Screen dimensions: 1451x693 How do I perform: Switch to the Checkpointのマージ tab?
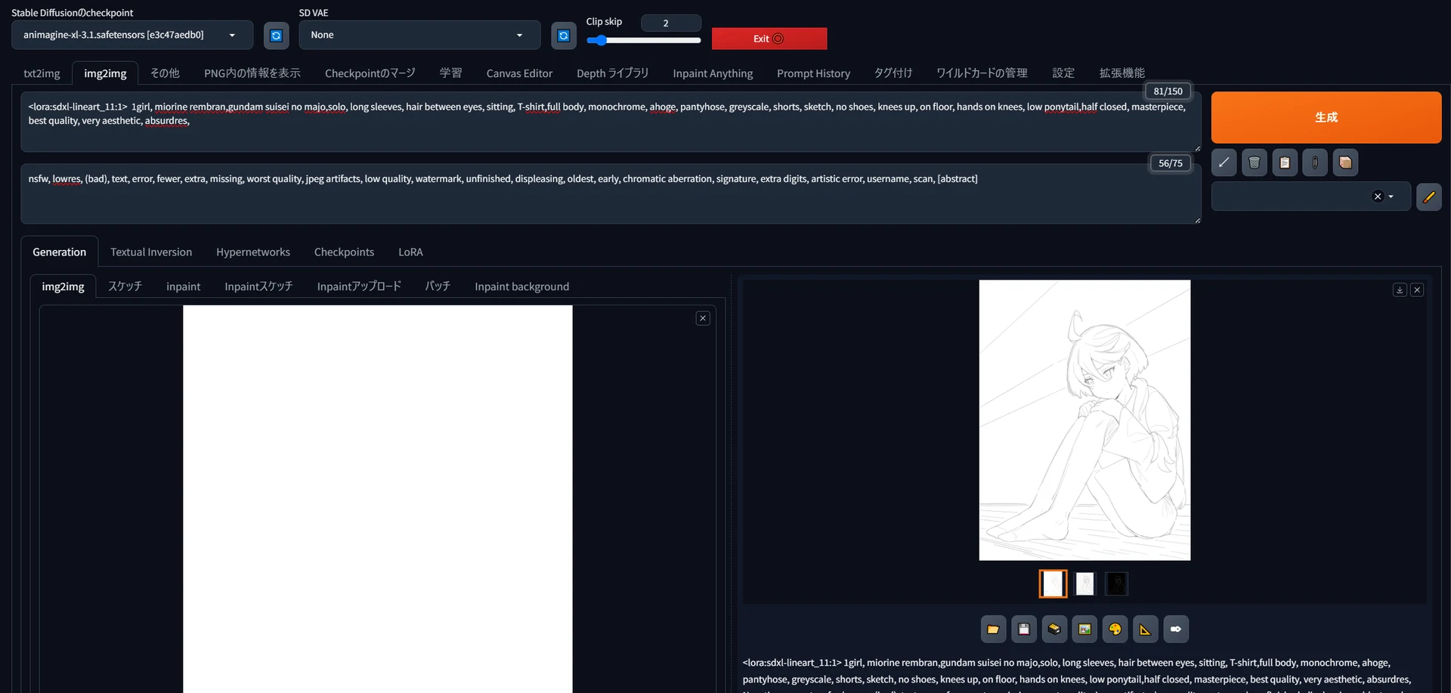(370, 73)
